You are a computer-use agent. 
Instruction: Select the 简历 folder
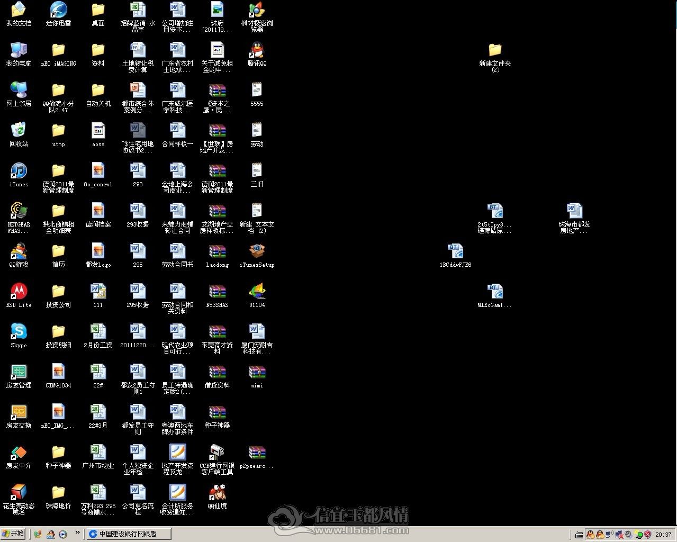(x=58, y=255)
